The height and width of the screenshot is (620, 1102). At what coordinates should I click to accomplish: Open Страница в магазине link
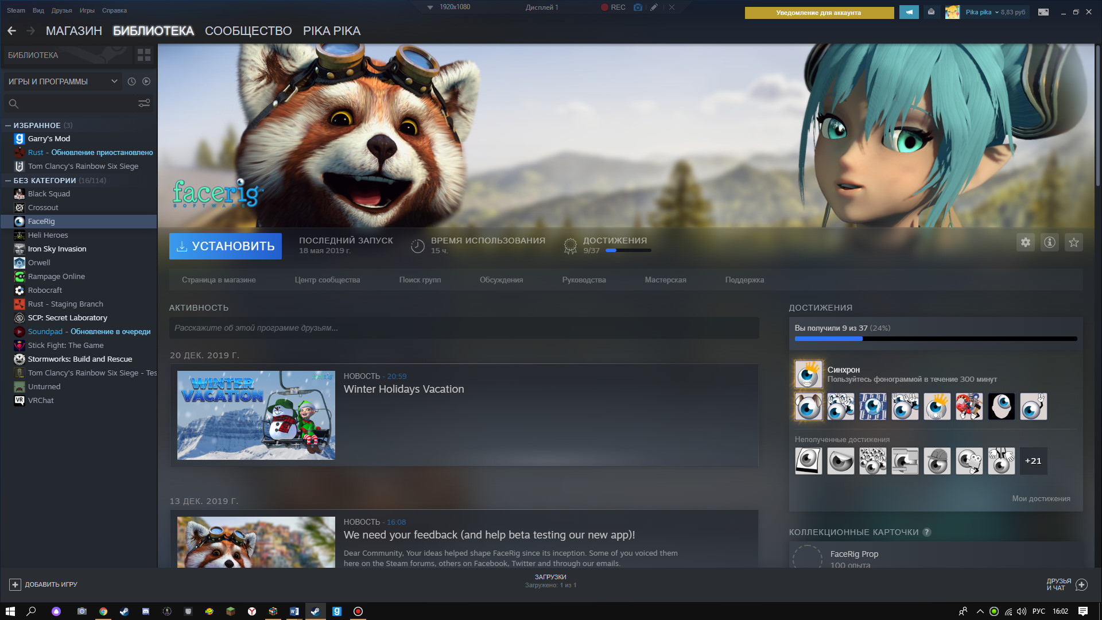tap(219, 280)
